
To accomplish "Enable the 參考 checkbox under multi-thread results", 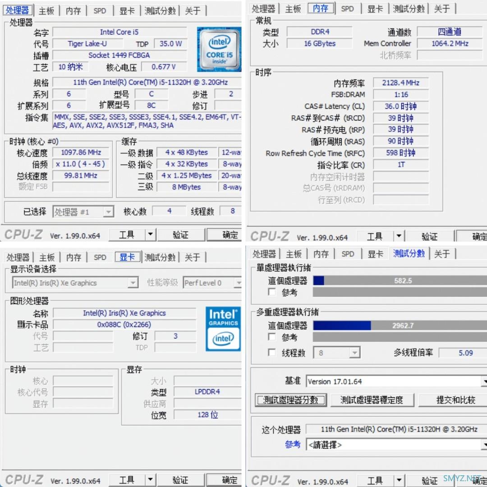I will coord(271,337).
